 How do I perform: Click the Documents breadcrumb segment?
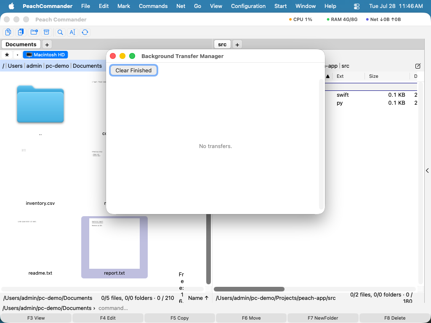click(x=87, y=66)
